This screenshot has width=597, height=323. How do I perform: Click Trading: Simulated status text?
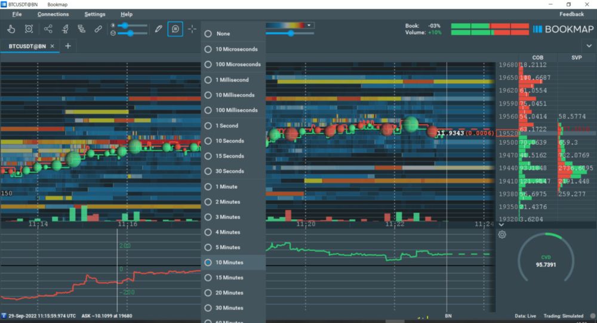pyautogui.click(x=563, y=316)
